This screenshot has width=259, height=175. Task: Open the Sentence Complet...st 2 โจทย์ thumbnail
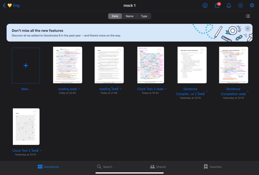coord(192,65)
